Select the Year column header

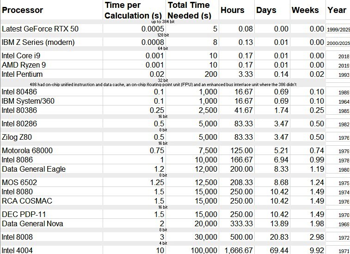tap(337, 10)
